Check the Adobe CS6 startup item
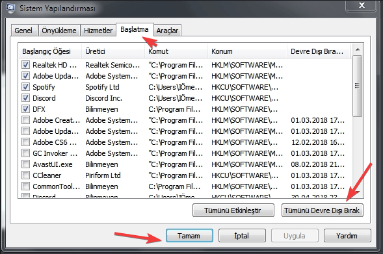The width and height of the screenshot is (383, 254). coord(25,142)
